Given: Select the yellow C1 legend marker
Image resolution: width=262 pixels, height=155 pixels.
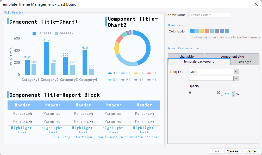Looking at the screenshot, I should point(136,73).
